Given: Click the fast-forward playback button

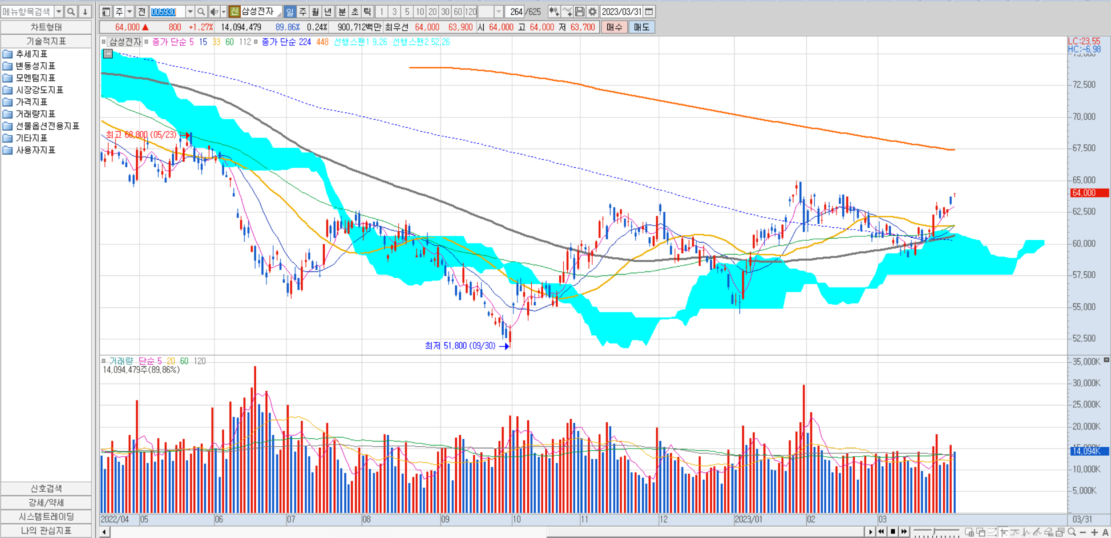Looking at the screenshot, I should (904, 531).
